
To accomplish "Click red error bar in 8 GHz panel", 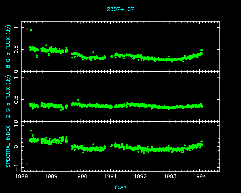I will [27, 29].
